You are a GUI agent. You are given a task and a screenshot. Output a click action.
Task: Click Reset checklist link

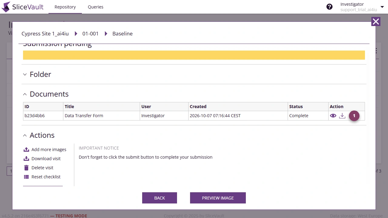pyautogui.click(x=46, y=177)
